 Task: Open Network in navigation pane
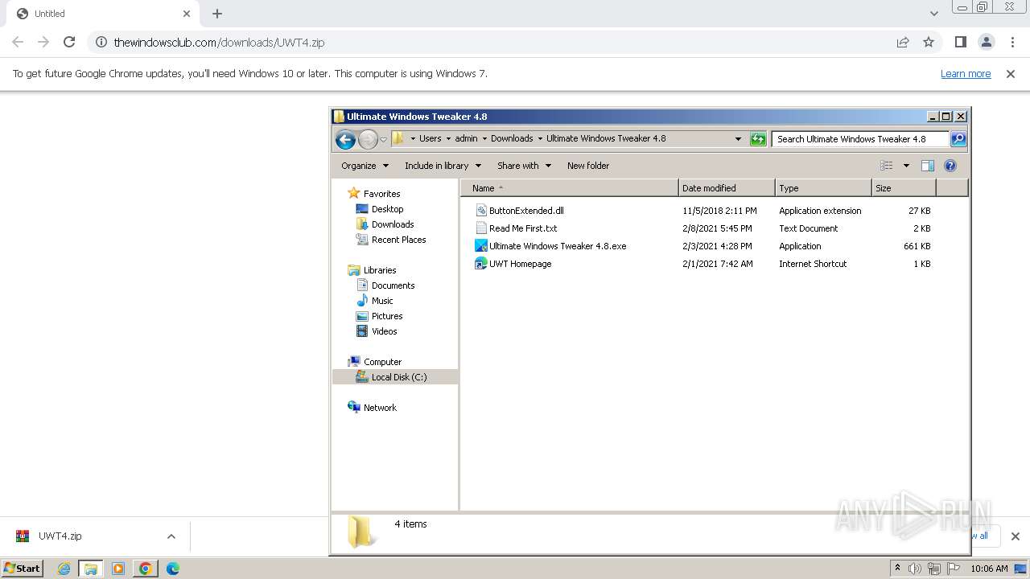[380, 408]
